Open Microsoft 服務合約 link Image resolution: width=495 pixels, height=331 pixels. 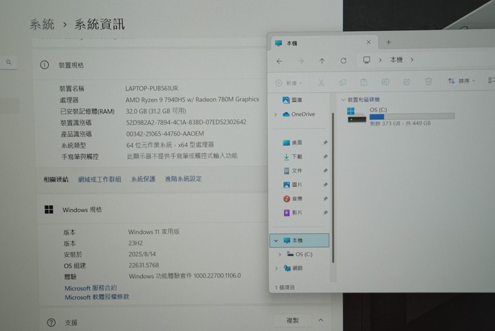pos(91,288)
